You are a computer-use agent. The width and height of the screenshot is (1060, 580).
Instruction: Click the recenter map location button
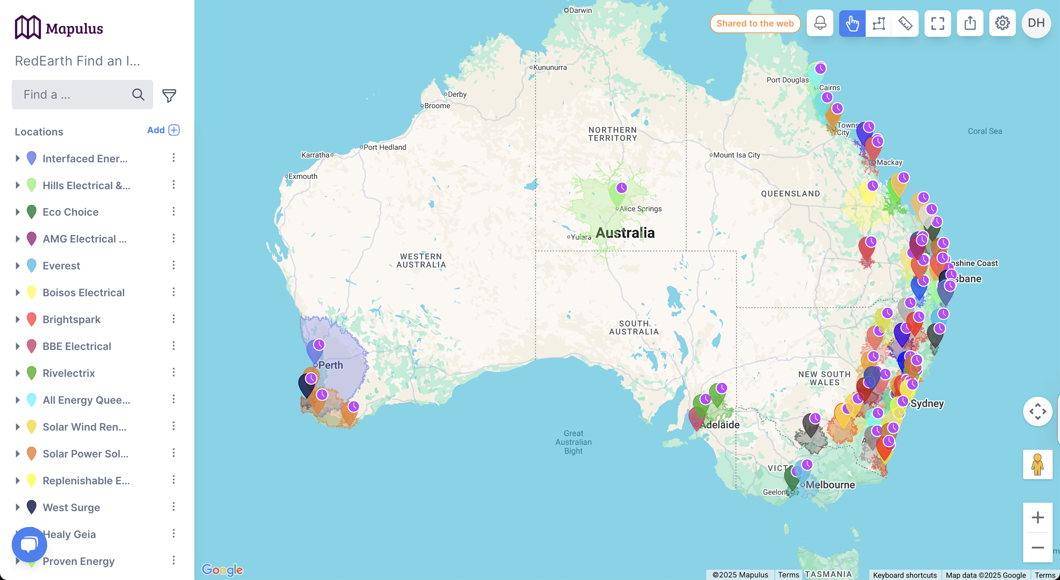click(x=1038, y=411)
